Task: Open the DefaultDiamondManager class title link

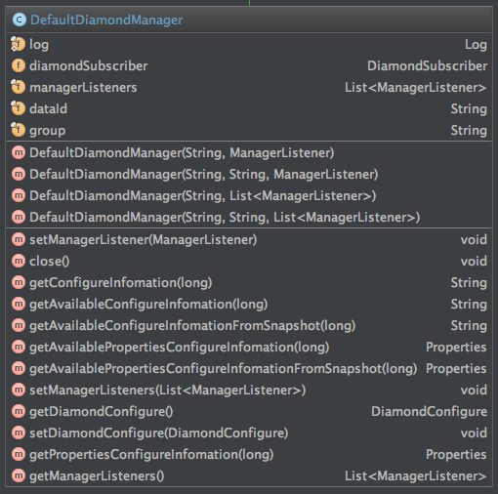Action: tap(106, 20)
